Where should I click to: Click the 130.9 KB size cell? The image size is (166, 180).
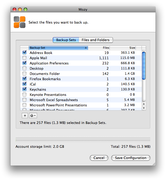tap(128, 89)
